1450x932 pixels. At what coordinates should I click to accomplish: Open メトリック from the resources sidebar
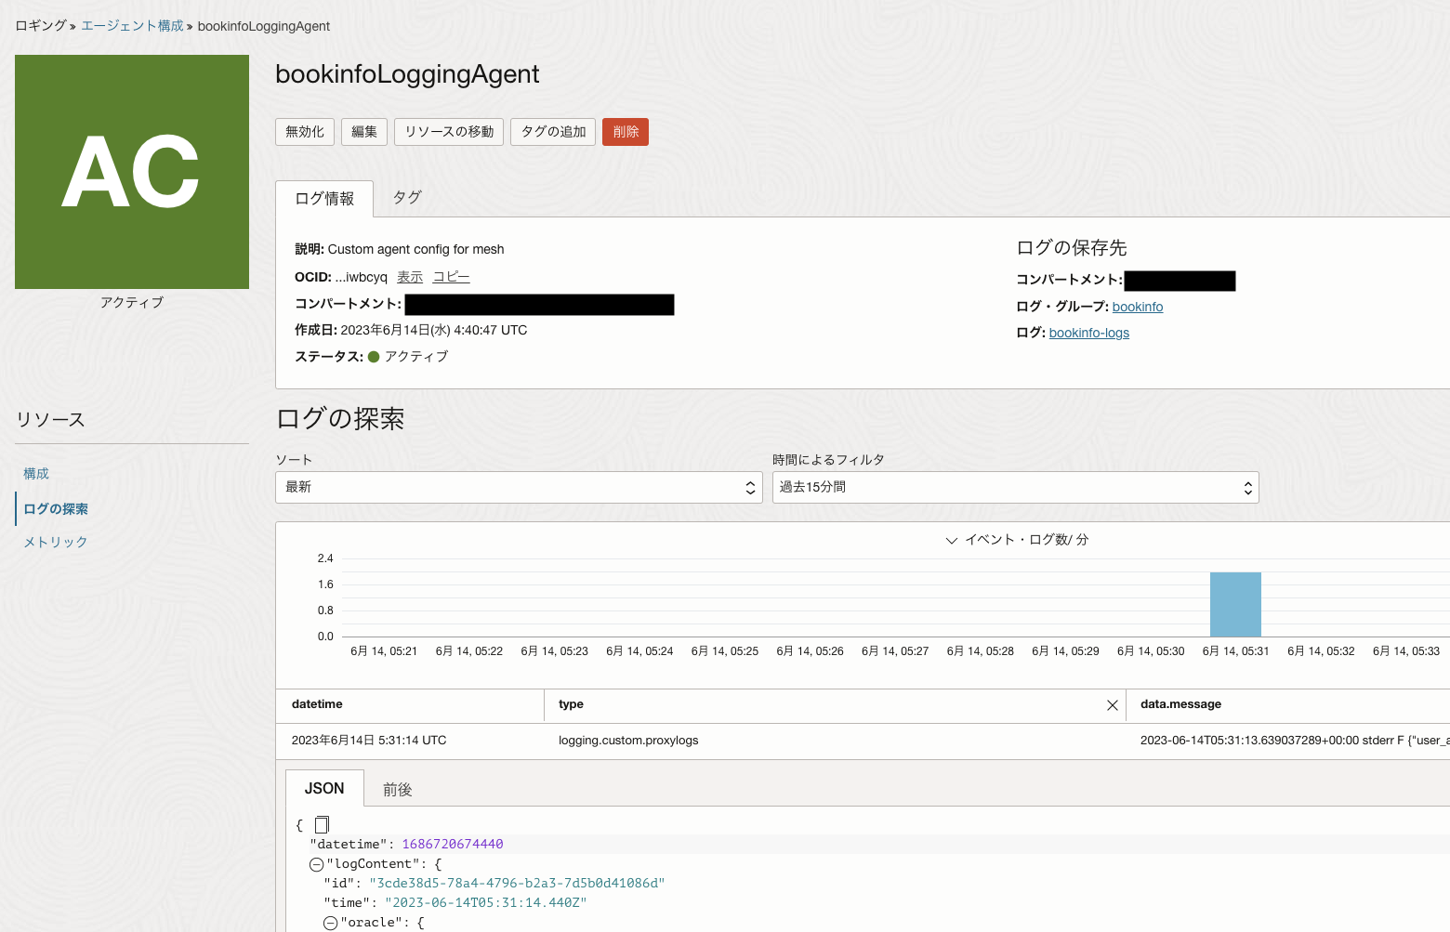[55, 542]
